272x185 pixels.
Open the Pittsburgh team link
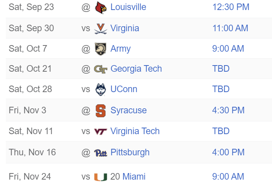click(130, 153)
